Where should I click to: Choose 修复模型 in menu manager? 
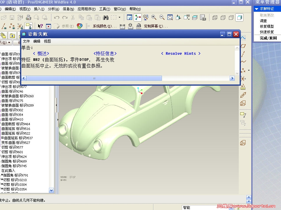(x=267, y=26)
